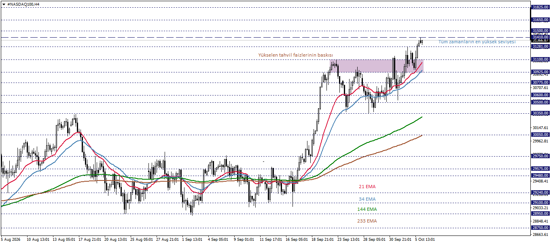The image size is (551, 244).
Task: Click the 31100.00 price level label
Action: [540, 59]
